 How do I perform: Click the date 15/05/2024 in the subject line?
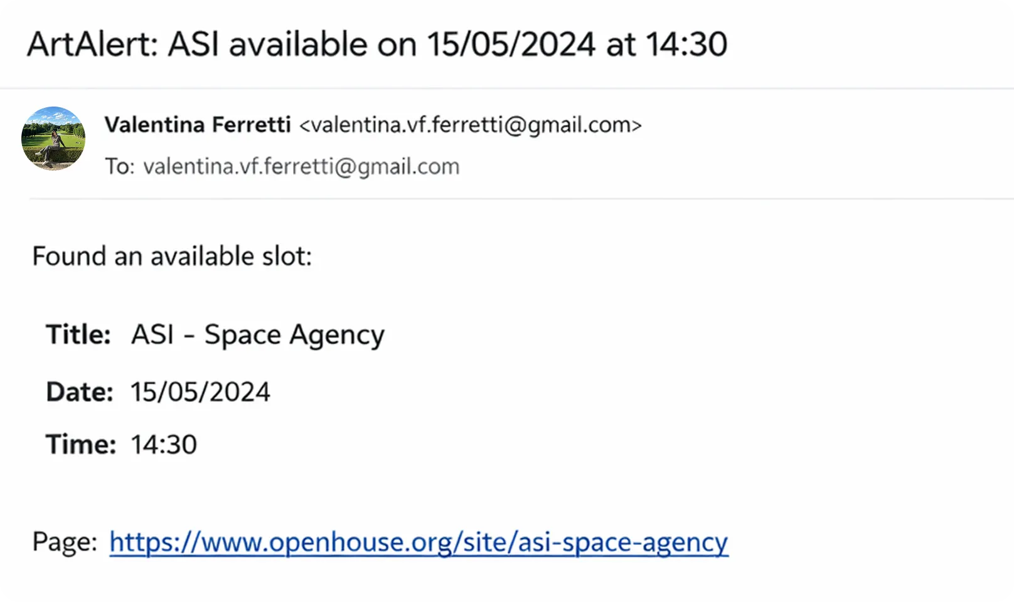[511, 45]
